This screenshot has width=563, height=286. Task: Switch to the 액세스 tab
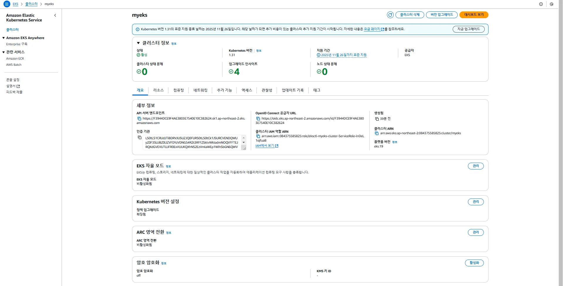point(247,90)
